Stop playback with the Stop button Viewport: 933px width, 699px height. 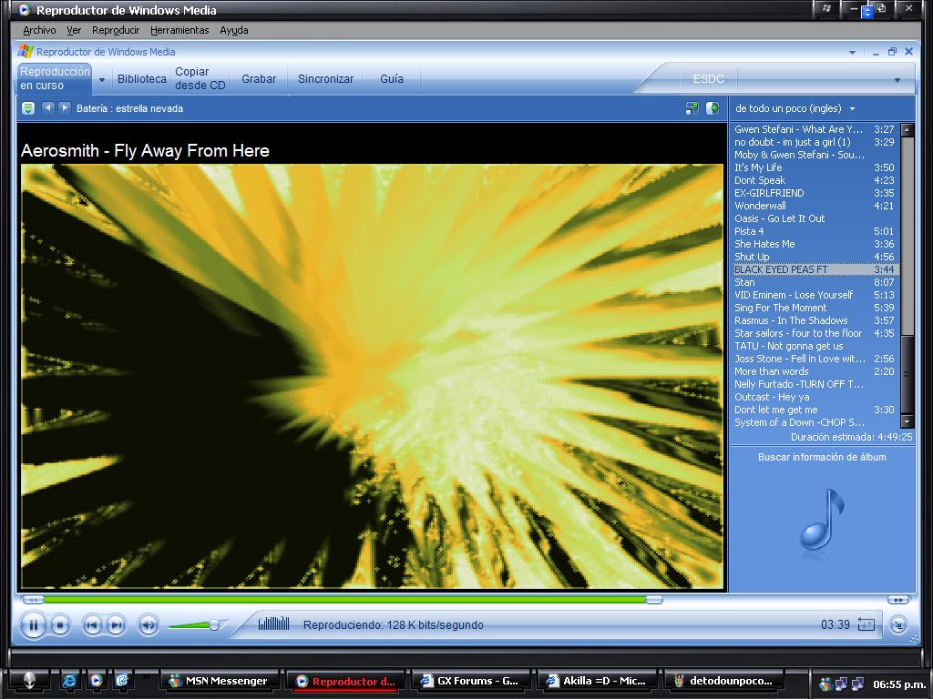pyautogui.click(x=60, y=625)
